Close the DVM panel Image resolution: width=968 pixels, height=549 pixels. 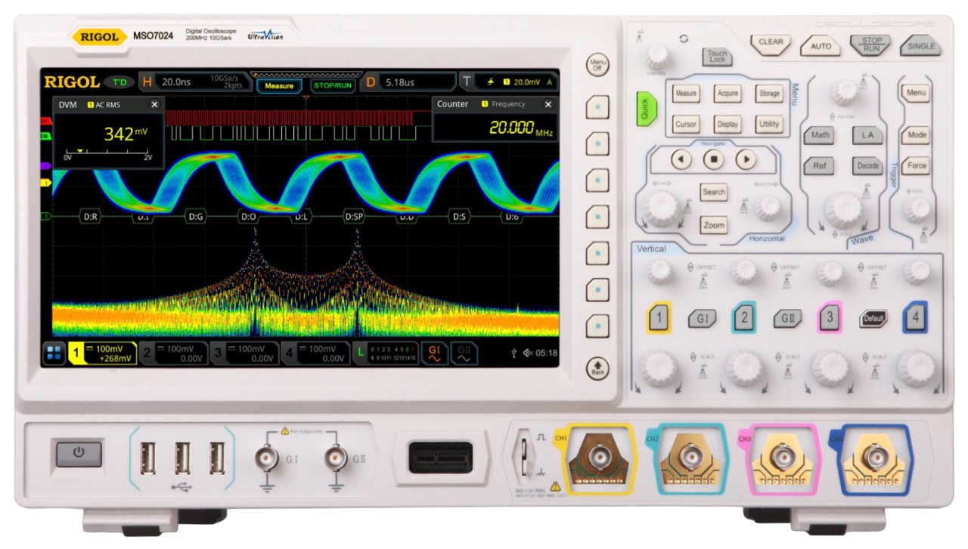click(154, 105)
